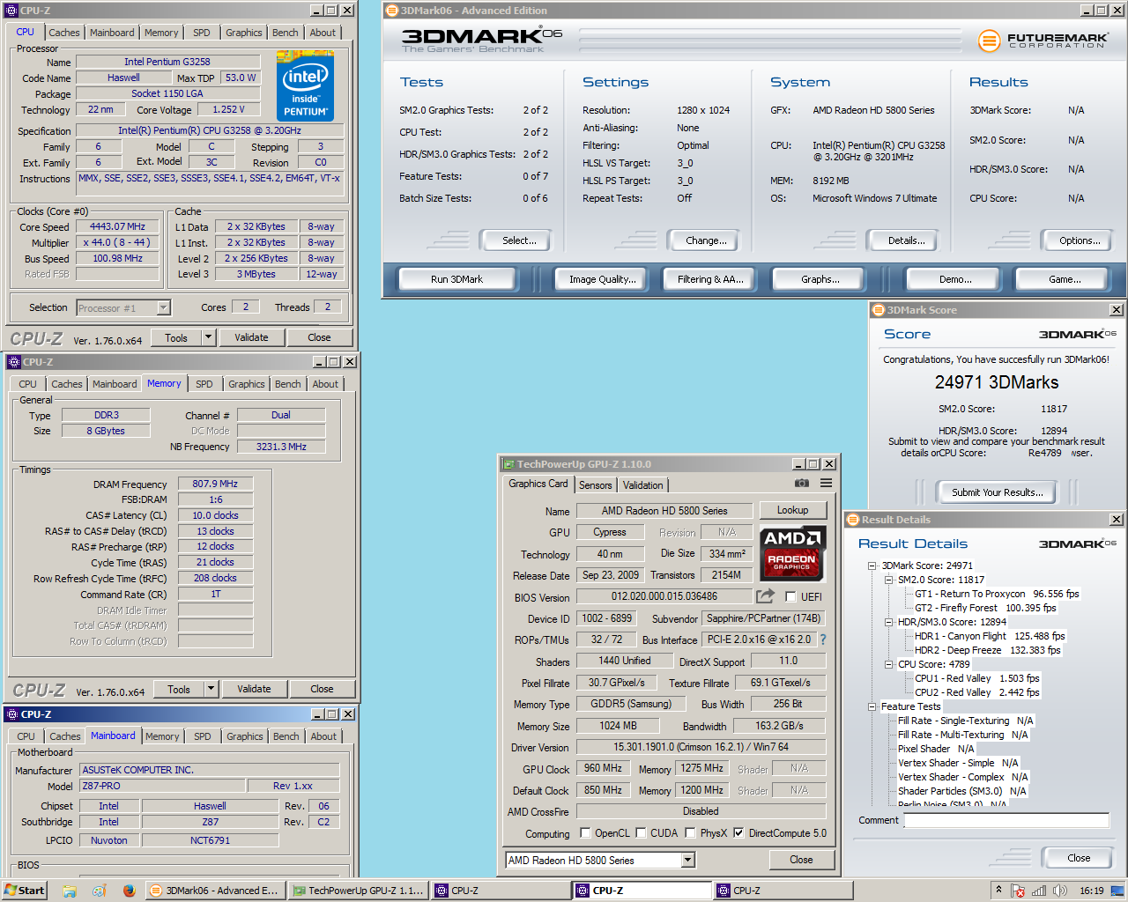Click the system clock showing 16:19
Viewport: 1128px width, 902px height.
1091,891
